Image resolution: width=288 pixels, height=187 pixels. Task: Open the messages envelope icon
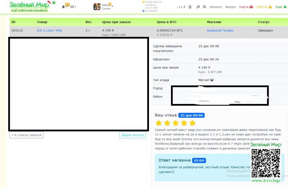(72, 7)
